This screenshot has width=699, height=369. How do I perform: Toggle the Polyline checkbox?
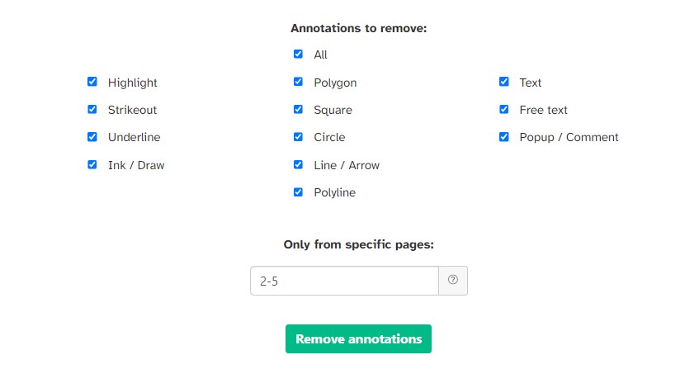coord(298,192)
